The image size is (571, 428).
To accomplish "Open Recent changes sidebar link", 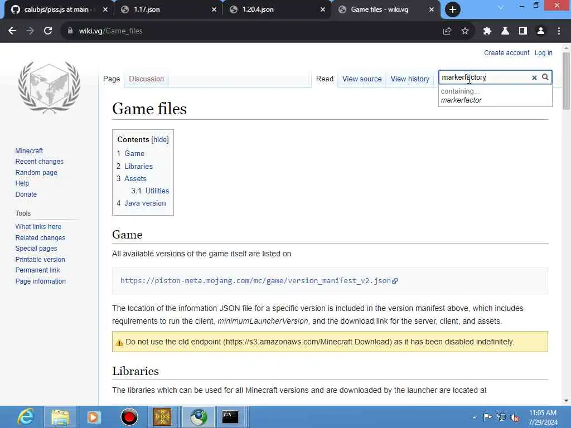I will point(40,162).
